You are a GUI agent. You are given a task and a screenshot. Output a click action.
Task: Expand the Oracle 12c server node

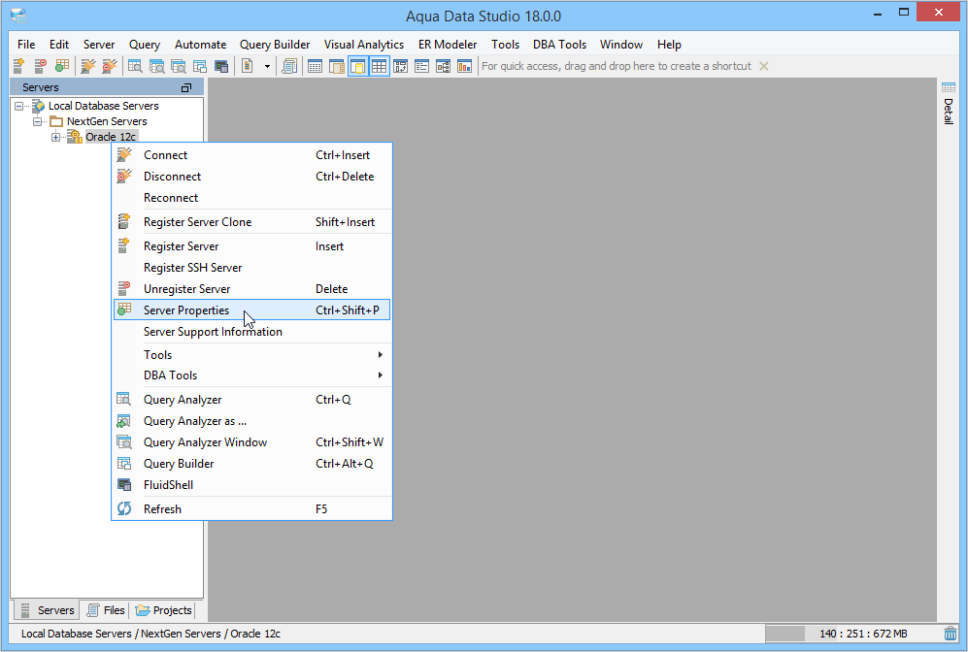coord(55,137)
